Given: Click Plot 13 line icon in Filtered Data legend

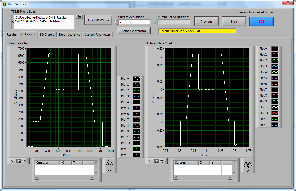Looking at the screenshot, I should pyautogui.click(x=275, y=125).
